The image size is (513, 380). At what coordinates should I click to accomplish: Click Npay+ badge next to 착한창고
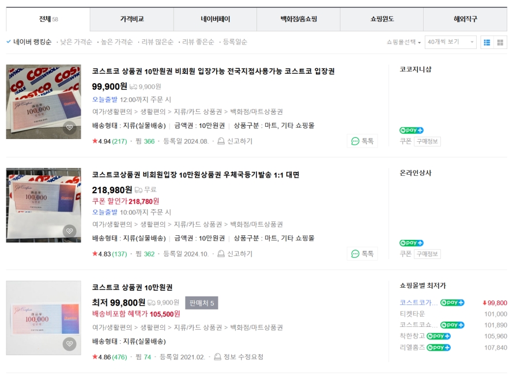click(x=439, y=336)
